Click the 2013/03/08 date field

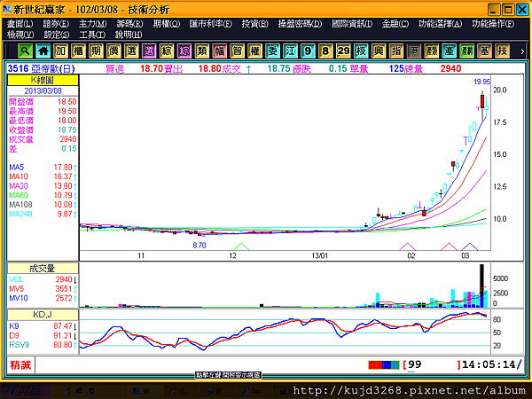[43, 91]
